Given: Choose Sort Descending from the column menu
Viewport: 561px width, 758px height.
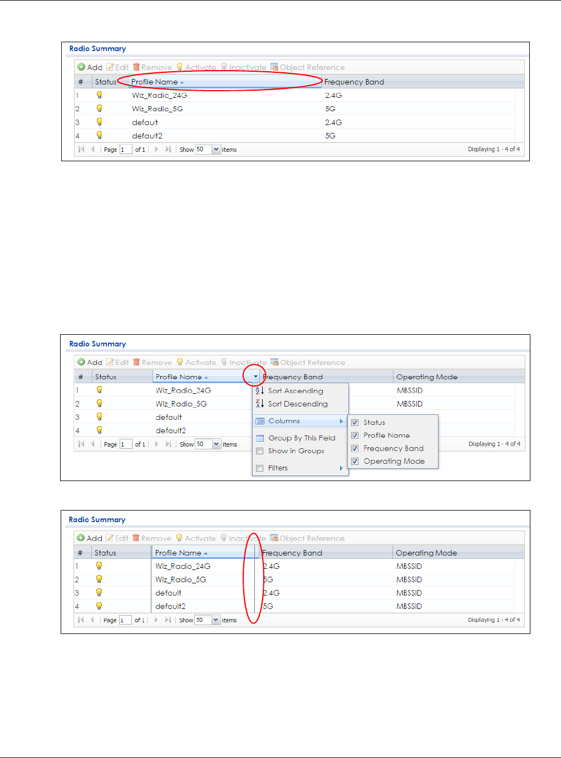Looking at the screenshot, I should click(x=301, y=404).
